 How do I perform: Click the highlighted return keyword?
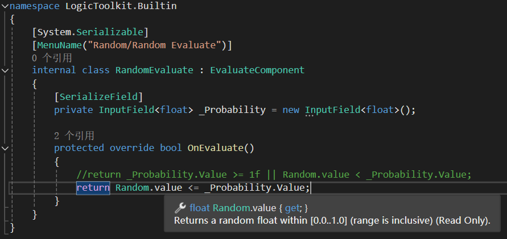[93, 187]
